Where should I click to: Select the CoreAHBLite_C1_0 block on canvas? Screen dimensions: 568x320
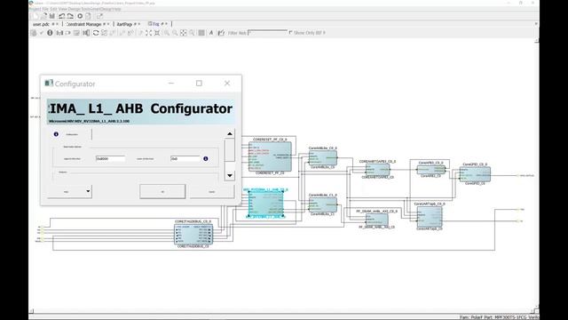point(323,205)
